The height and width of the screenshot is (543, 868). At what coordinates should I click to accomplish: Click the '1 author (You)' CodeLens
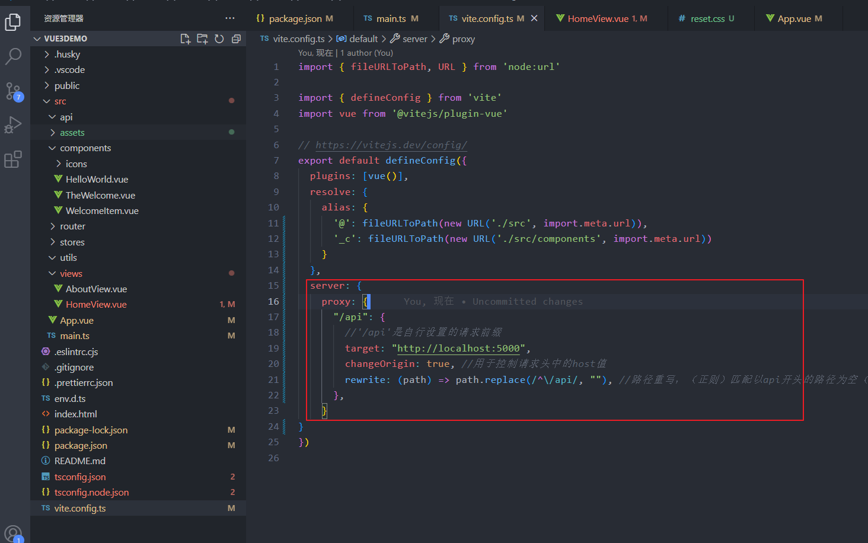(366, 53)
